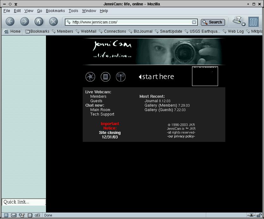Open the Bookmarks folder in the toolbar

pyautogui.click(x=37, y=31)
